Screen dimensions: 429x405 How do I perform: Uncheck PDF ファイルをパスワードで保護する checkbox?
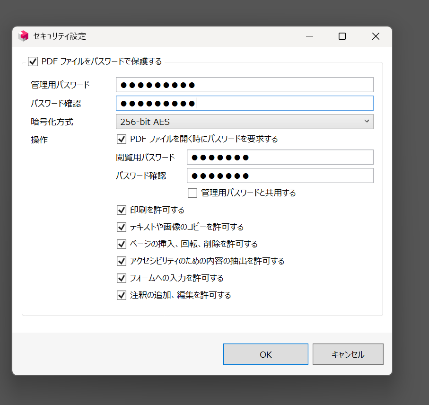click(x=33, y=62)
